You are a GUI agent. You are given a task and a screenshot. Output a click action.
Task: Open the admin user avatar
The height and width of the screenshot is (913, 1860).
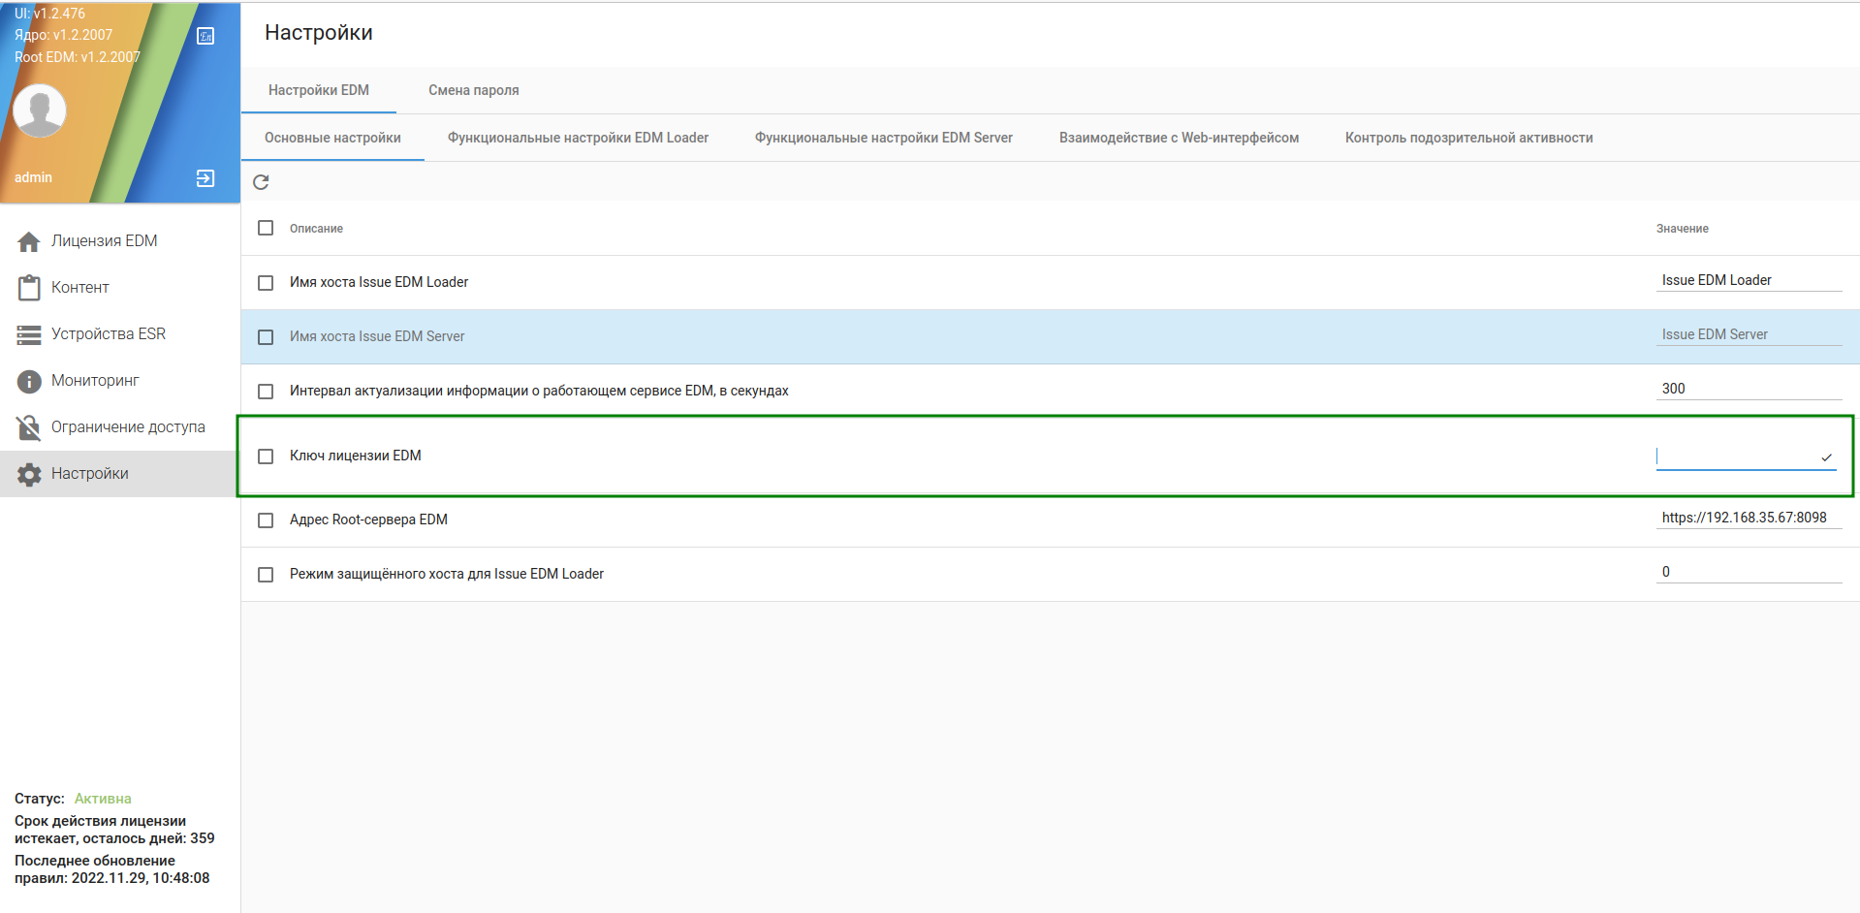[40, 110]
